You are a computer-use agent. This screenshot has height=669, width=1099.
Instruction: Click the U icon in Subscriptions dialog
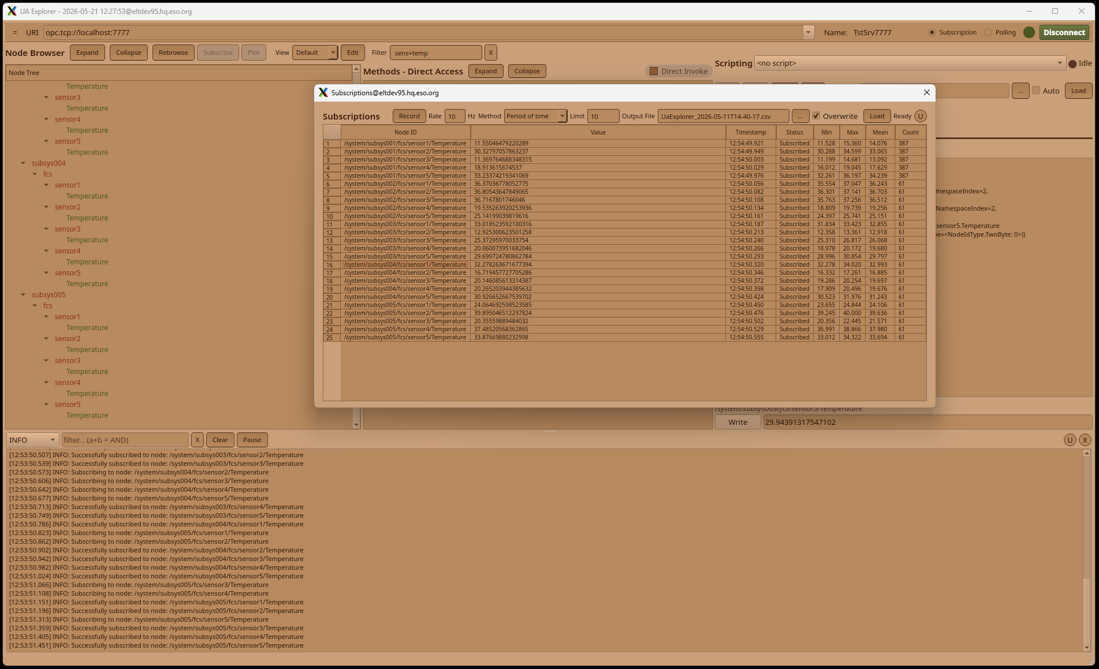921,116
